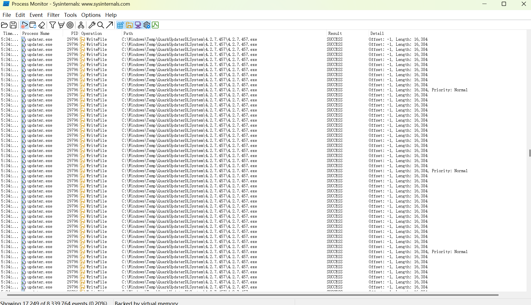Open a saved log with the Open icon
The width and height of the screenshot is (531, 305).
click(x=4, y=25)
